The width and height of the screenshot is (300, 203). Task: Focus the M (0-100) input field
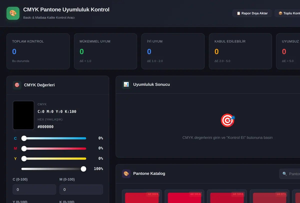81,189
